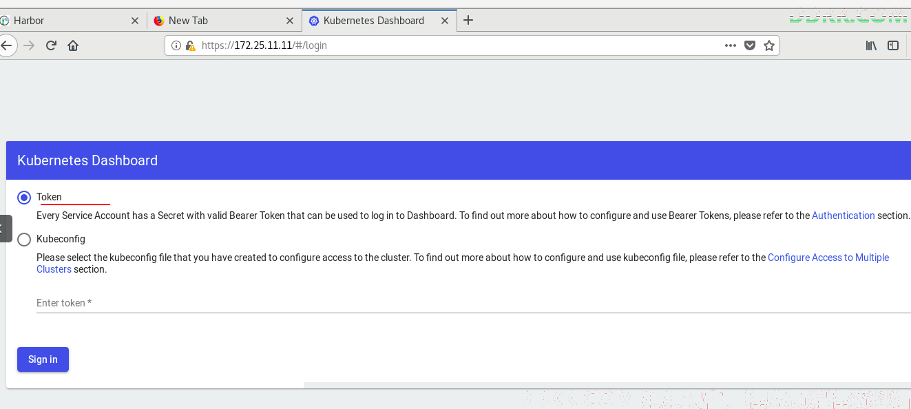Focus the Enter token input field
Image resolution: width=911 pixels, height=409 pixels.
pos(474,303)
